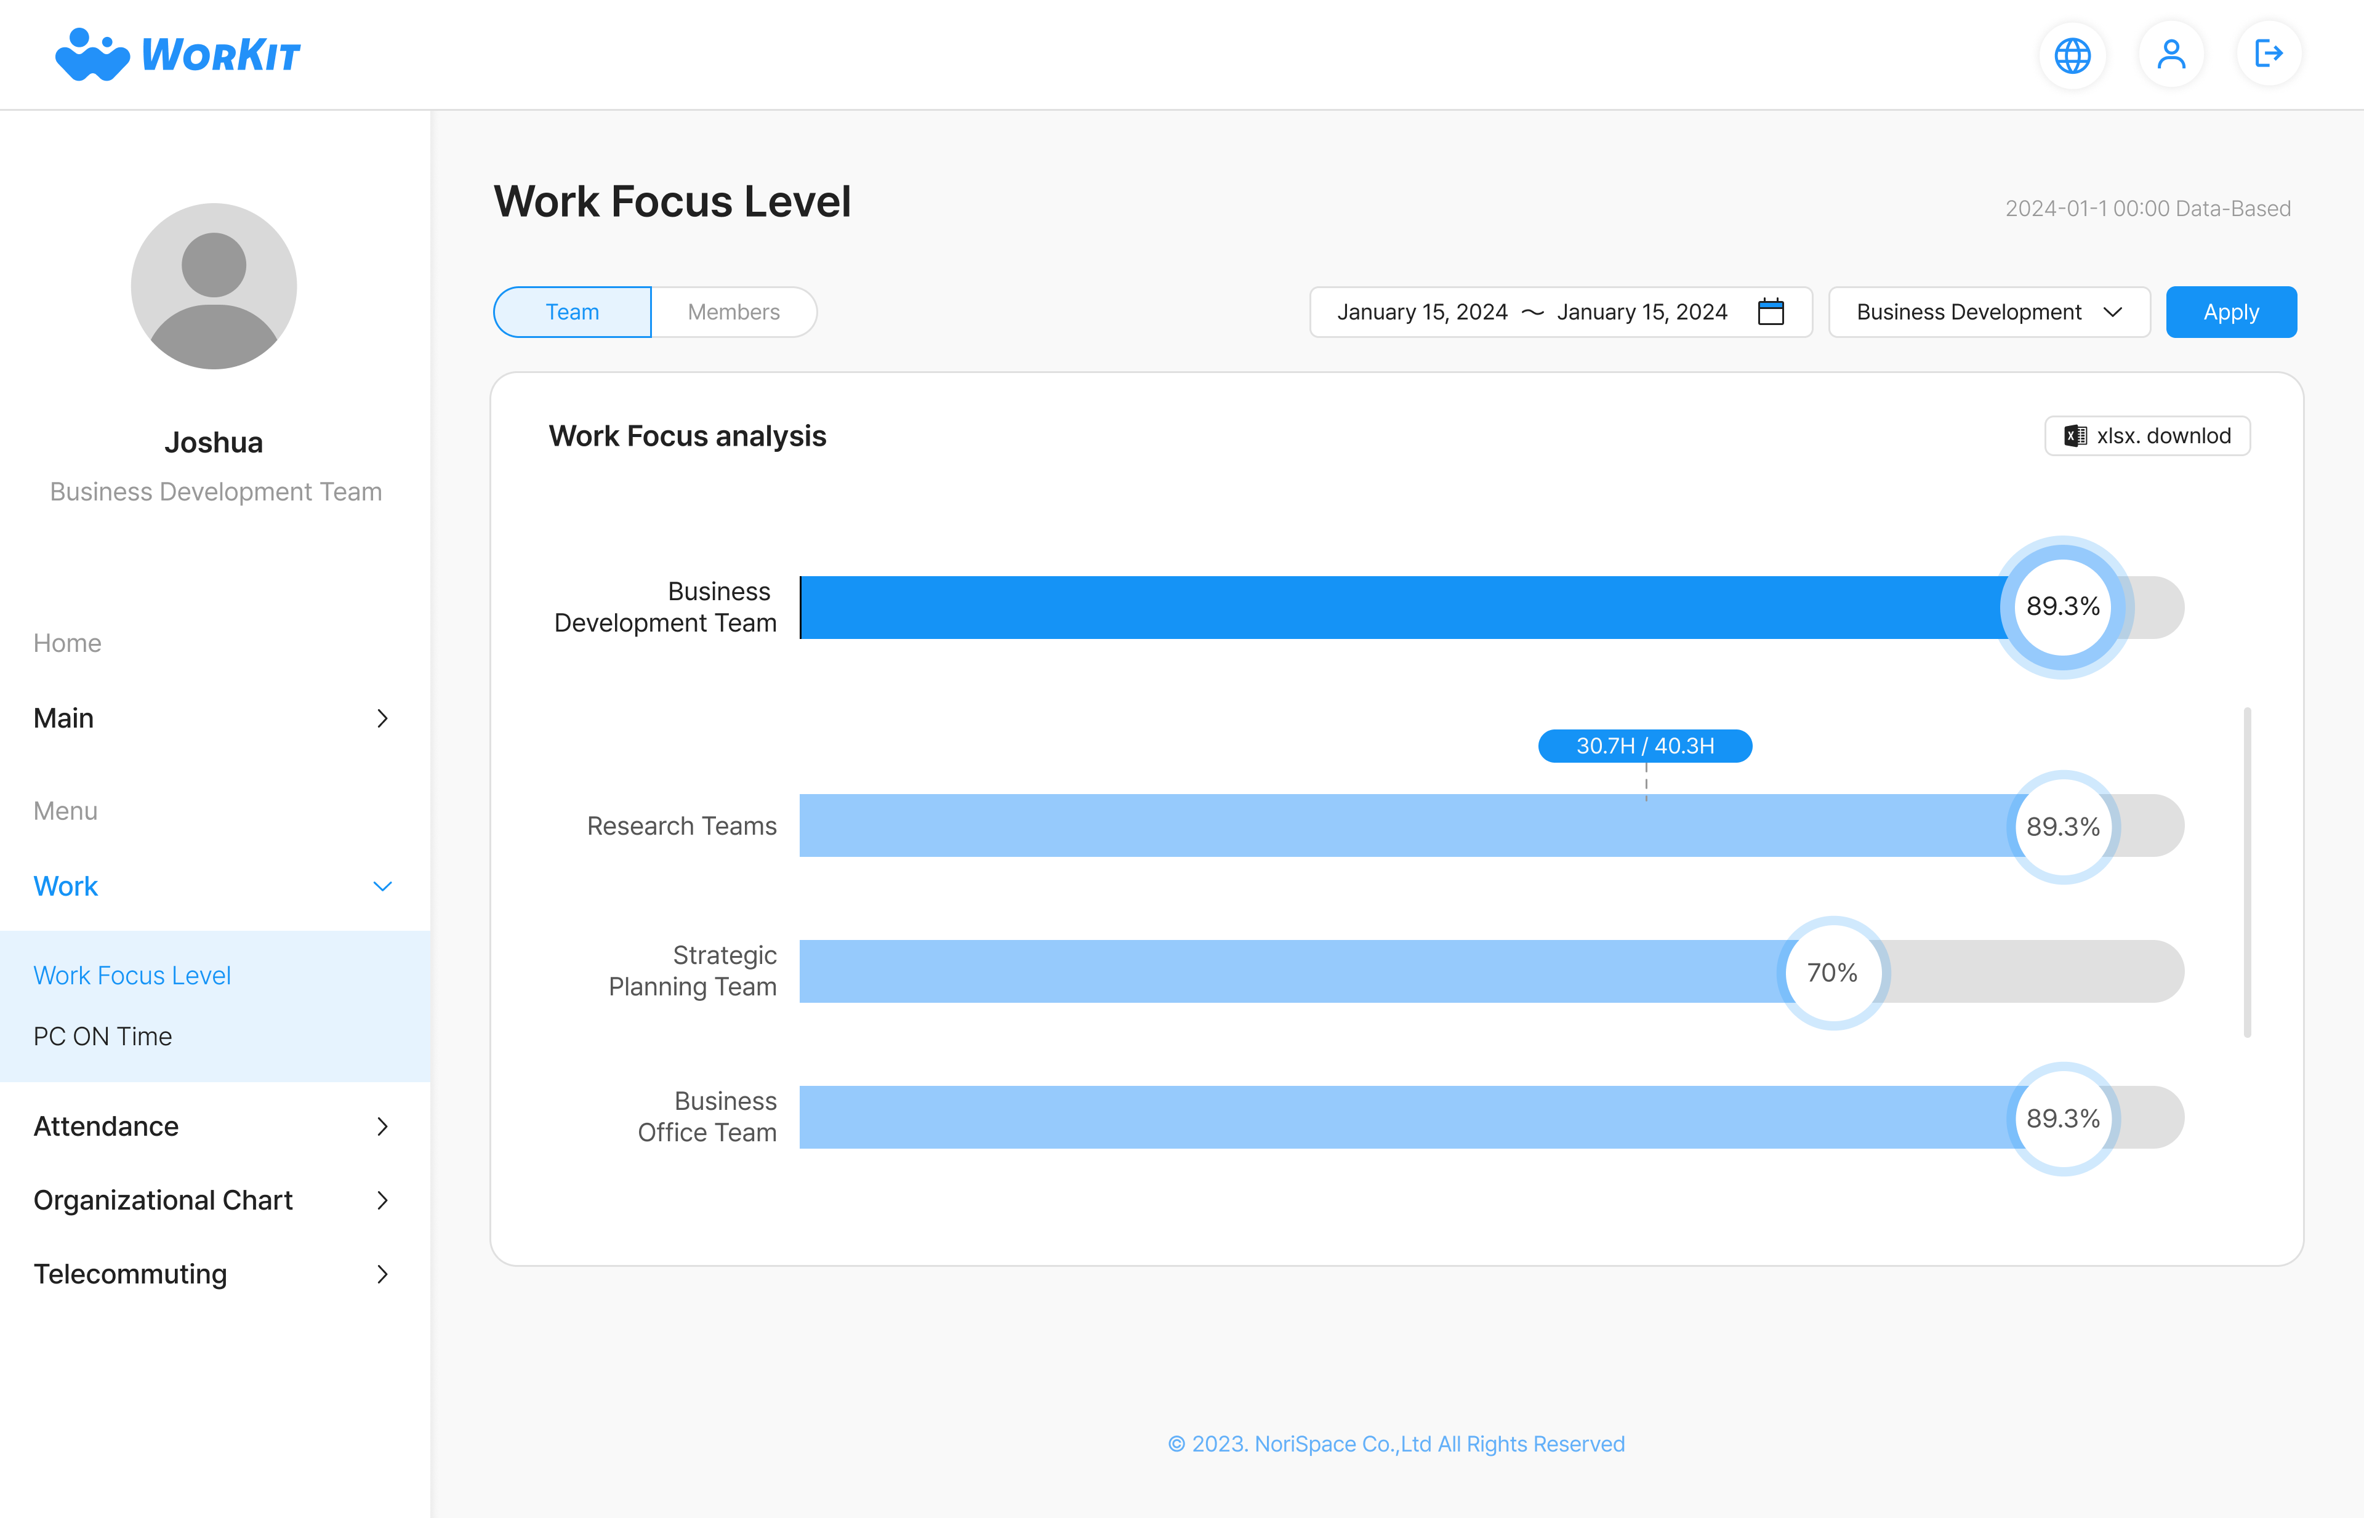Collapse the Work menu section
The width and height of the screenshot is (2364, 1518).
[x=382, y=886]
